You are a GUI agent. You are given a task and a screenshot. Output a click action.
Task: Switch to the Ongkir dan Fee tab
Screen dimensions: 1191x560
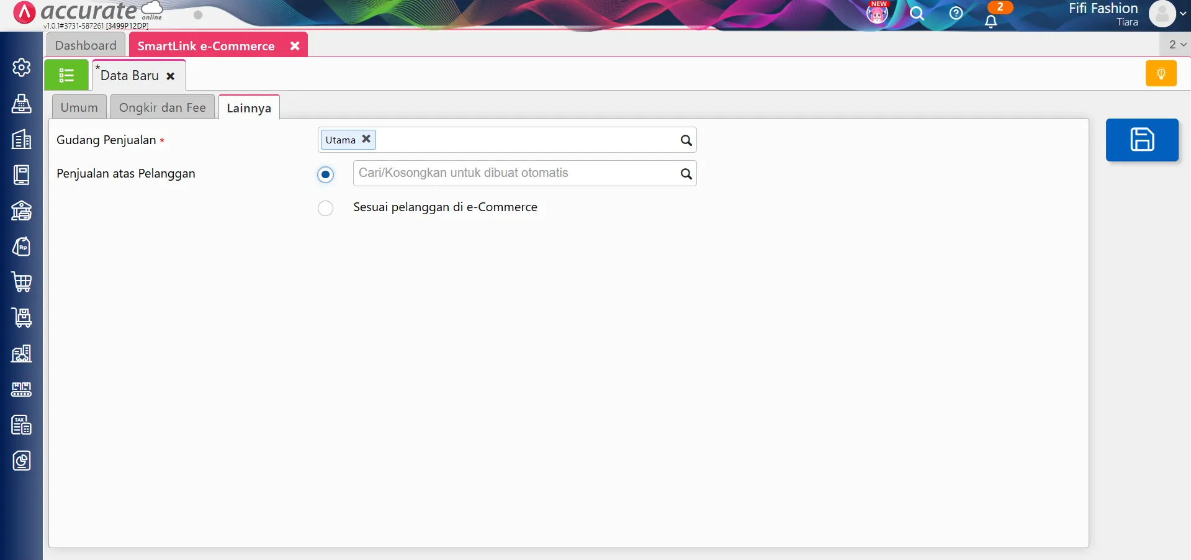(x=162, y=106)
